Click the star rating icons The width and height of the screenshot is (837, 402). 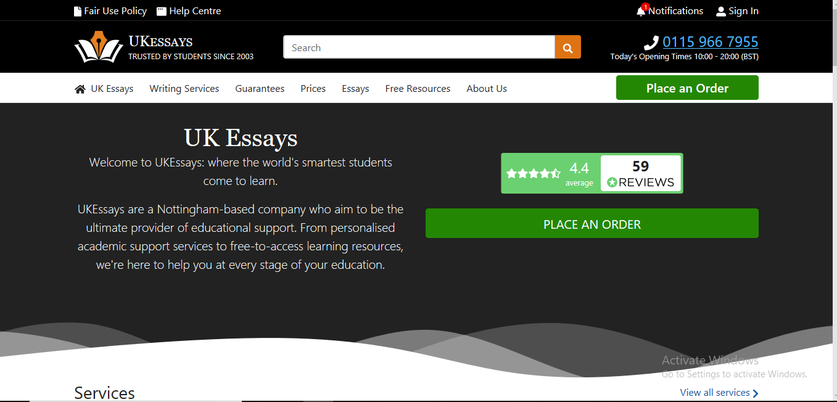pyautogui.click(x=534, y=174)
